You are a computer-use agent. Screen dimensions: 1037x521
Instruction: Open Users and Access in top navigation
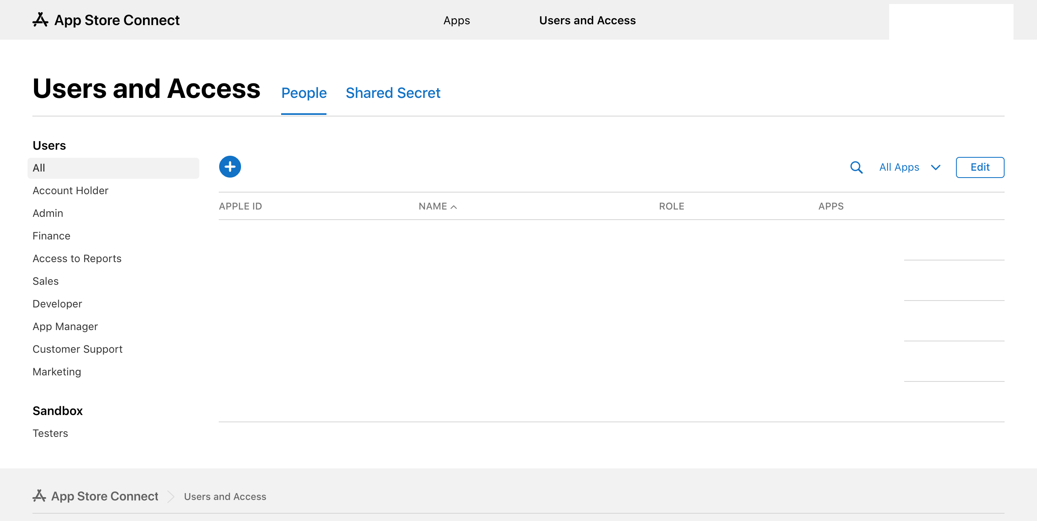pos(587,20)
